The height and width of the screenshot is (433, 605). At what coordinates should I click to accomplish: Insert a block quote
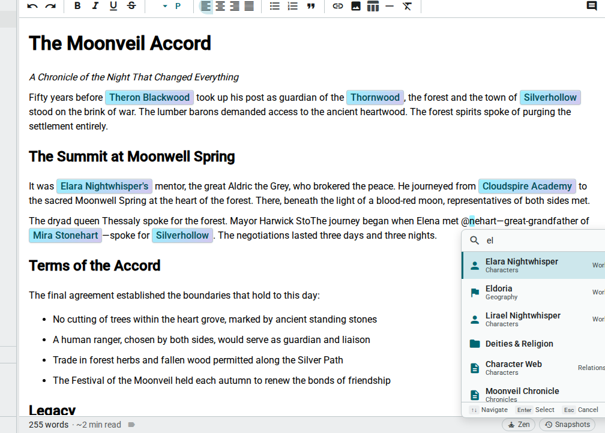pos(311,6)
